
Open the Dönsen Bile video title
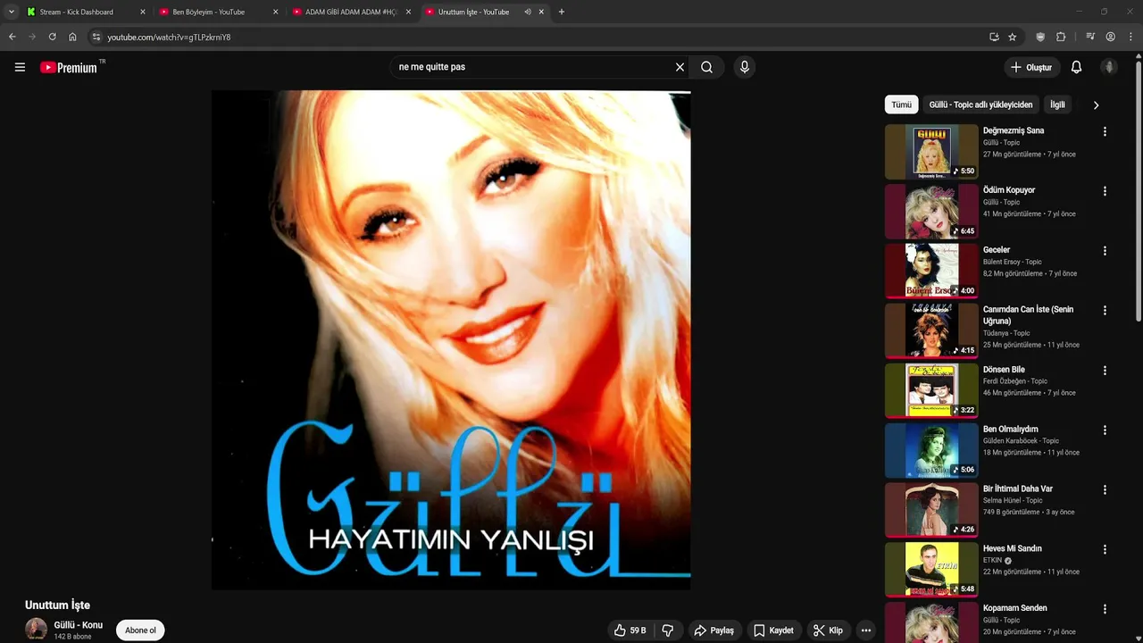click(1004, 370)
